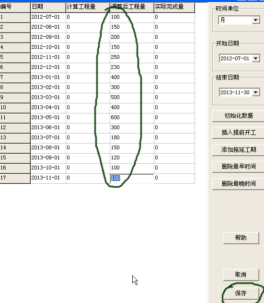
Task: Click the 添加拖延工期 button
Action: coord(239,149)
